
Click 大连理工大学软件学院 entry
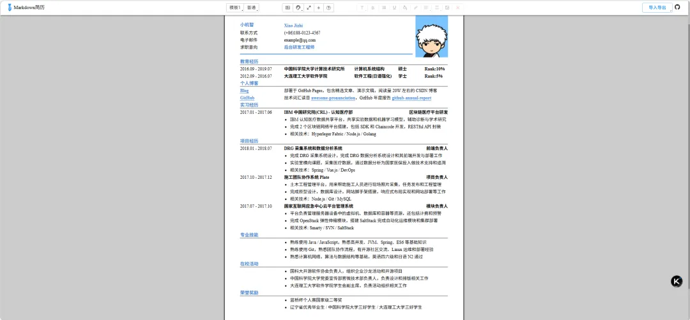(306, 76)
